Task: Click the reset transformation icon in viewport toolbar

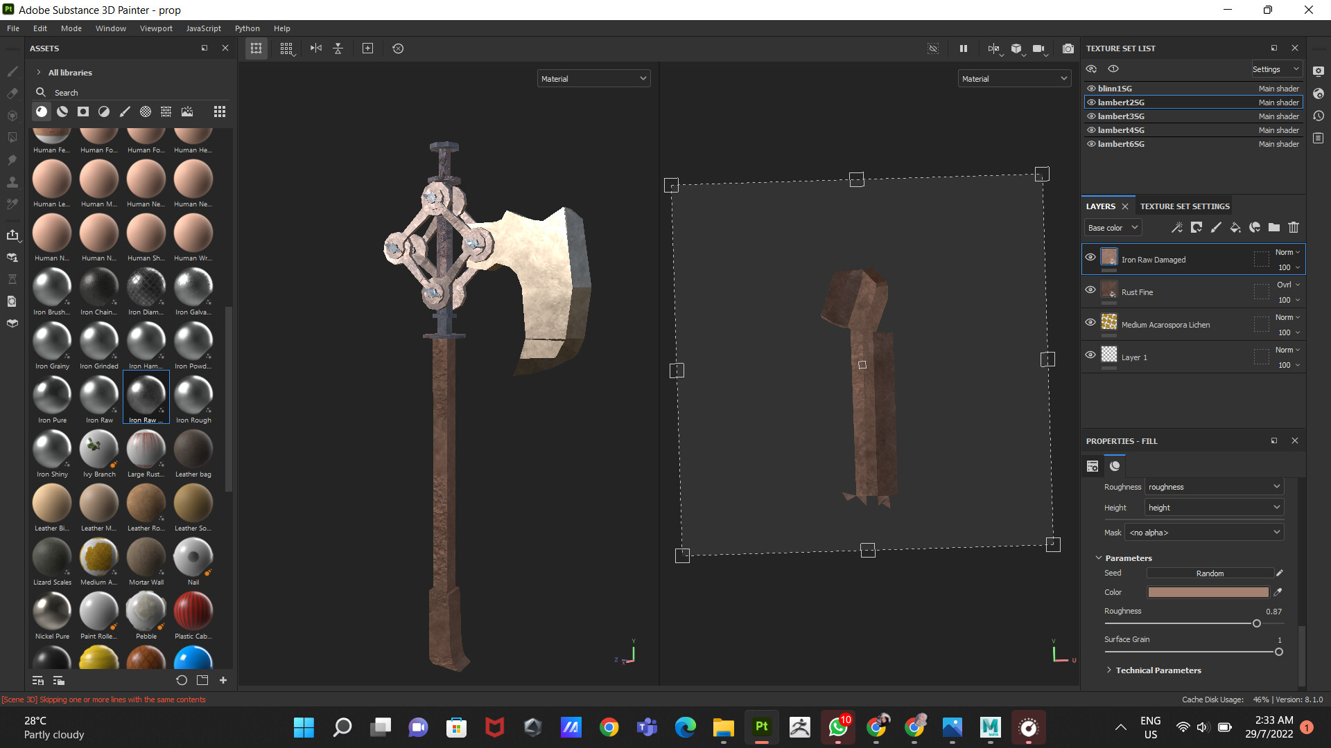Action: coord(397,48)
